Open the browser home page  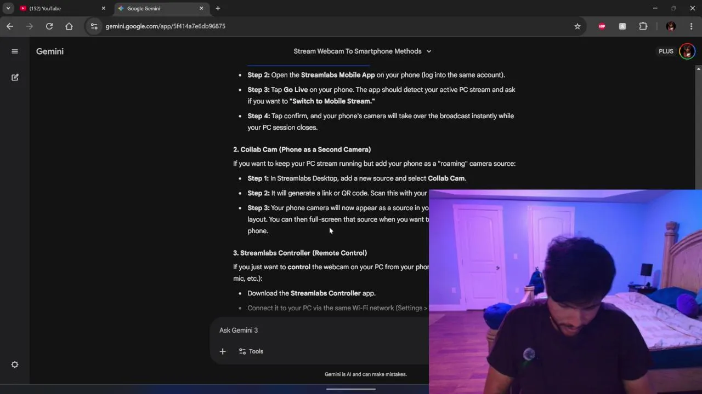click(x=69, y=26)
